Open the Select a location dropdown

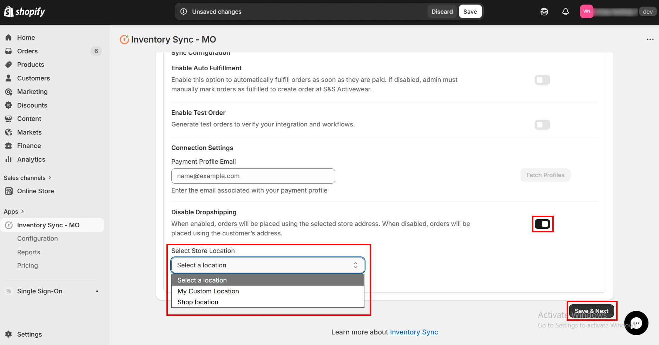pos(267,265)
